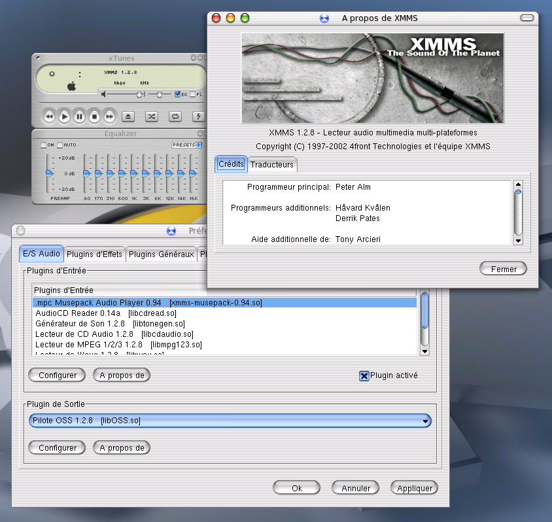
Task: Click the Ok button in Préférences
Action: click(297, 488)
